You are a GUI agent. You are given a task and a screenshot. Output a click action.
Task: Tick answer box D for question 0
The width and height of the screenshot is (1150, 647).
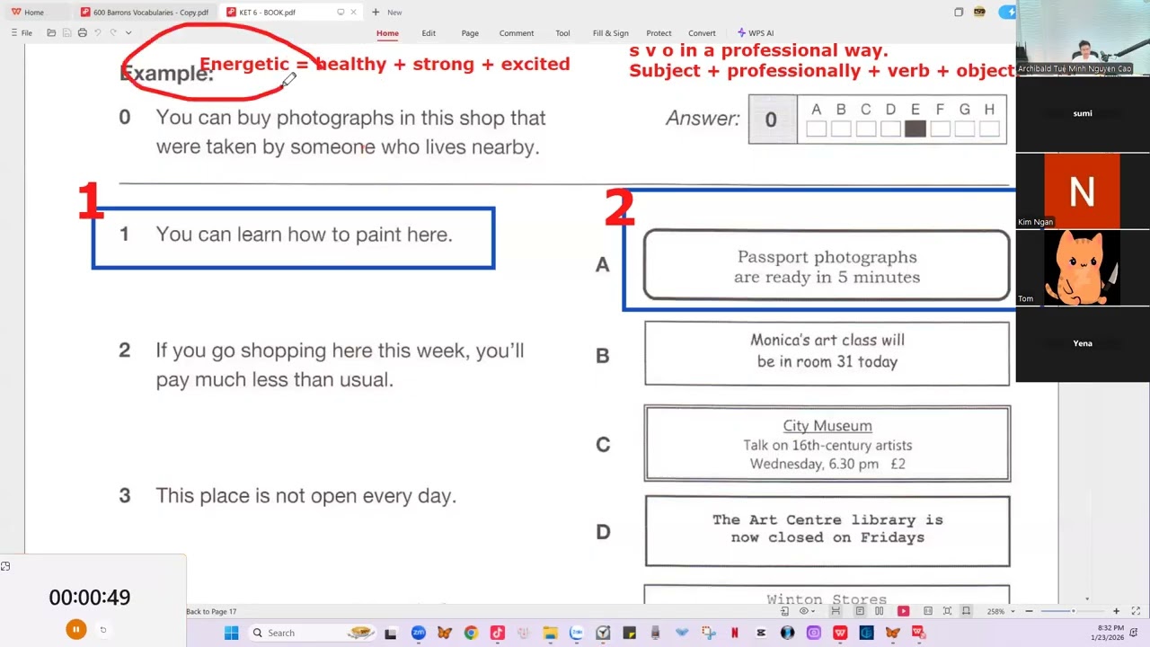coord(890,129)
